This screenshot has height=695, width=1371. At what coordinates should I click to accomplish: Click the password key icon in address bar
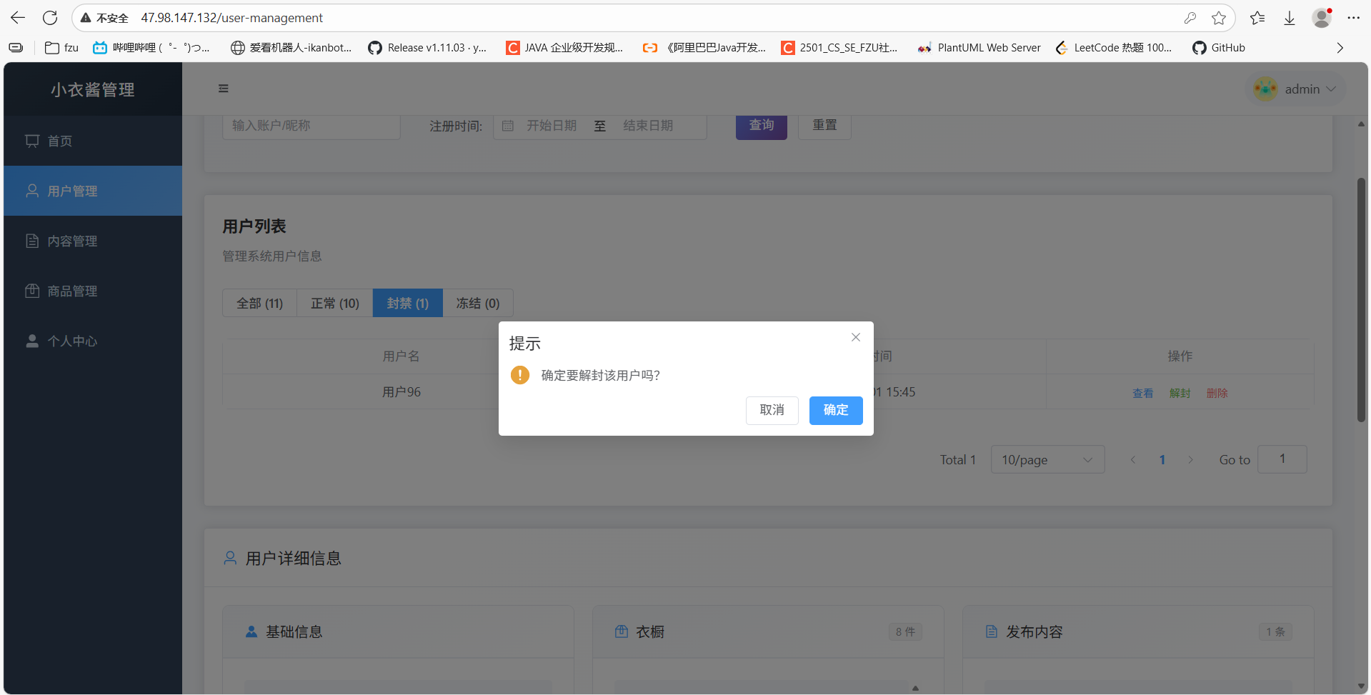(x=1190, y=18)
